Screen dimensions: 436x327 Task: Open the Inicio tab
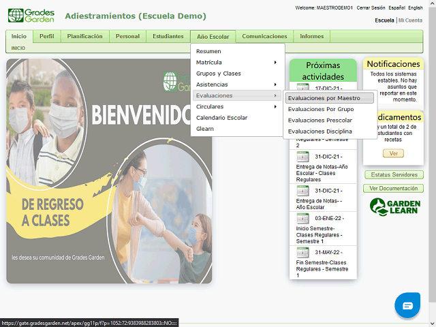tap(19, 36)
